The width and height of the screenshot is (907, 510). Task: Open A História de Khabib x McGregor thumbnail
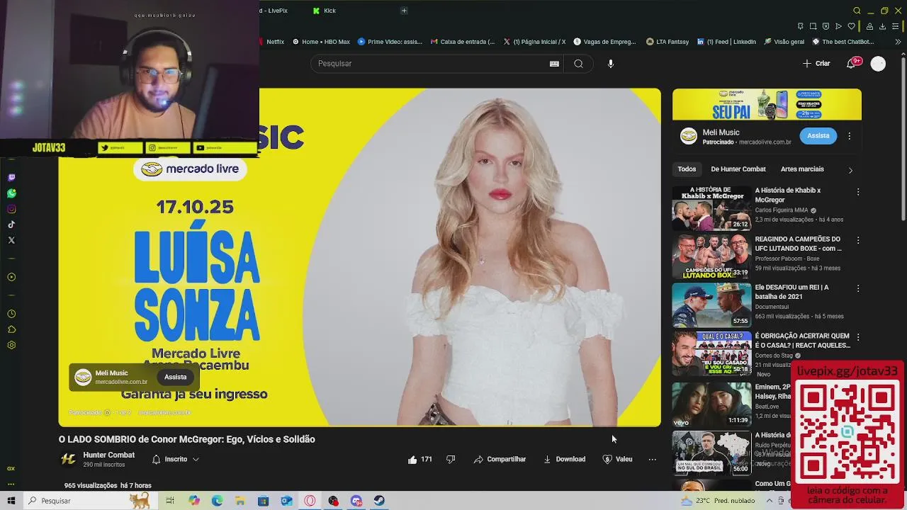tap(711, 208)
